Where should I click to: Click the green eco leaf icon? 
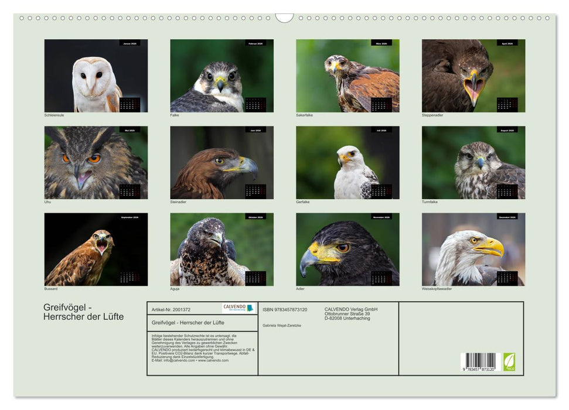[x=509, y=361]
